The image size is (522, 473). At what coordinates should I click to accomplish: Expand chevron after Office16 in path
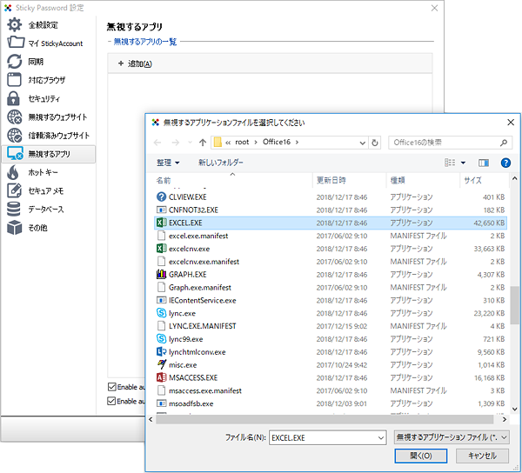click(x=297, y=142)
